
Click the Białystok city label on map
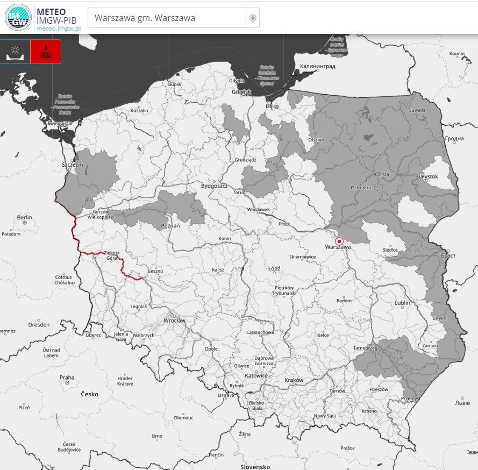pos(427,176)
